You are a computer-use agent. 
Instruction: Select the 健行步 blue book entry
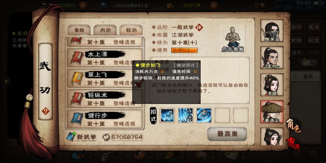pyautogui.click(x=105, y=119)
